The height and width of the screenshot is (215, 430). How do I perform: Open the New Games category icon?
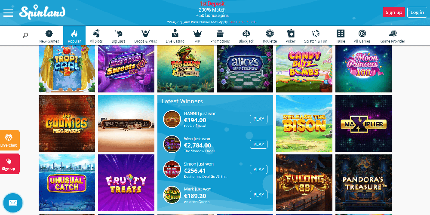49,34
